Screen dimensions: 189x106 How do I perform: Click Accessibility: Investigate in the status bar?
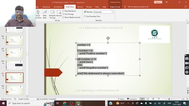coord(47,99)
